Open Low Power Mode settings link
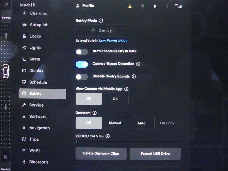Screen dimensions: 228x171 (113, 40)
